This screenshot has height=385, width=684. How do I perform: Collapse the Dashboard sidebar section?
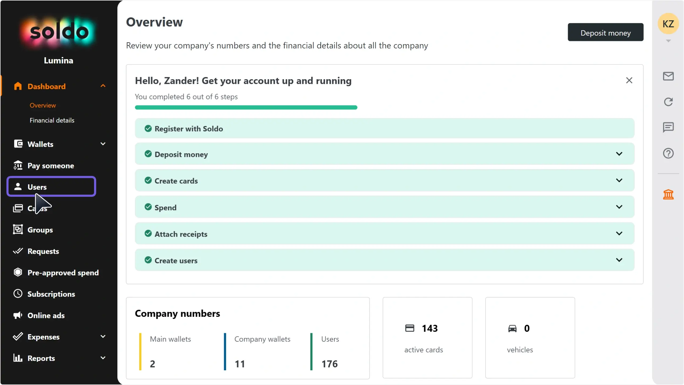pos(103,86)
